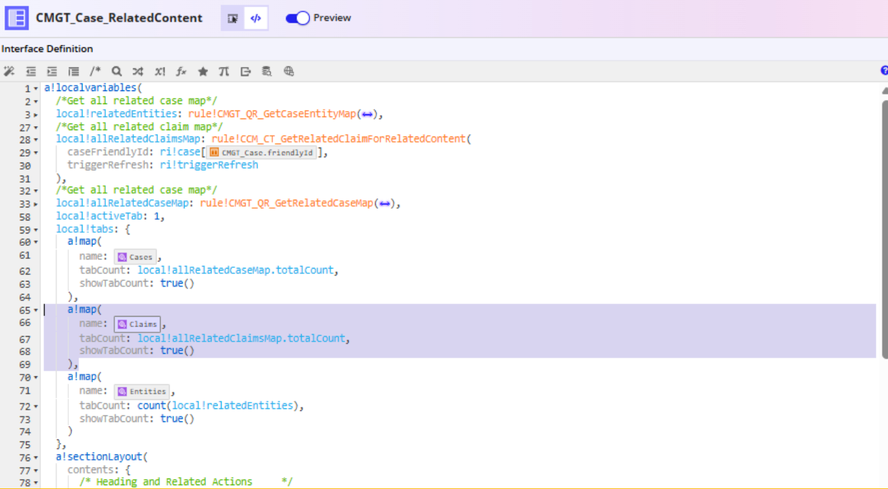Open the search magnifier tool
Screen dimensions: 888x489
(116, 72)
